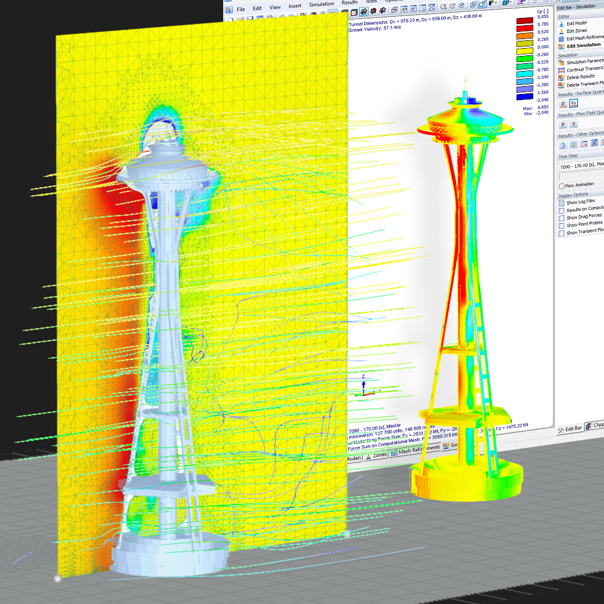This screenshot has width=604, height=604.
Task: Click the Continue Transient label
Action: tap(585, 69)
